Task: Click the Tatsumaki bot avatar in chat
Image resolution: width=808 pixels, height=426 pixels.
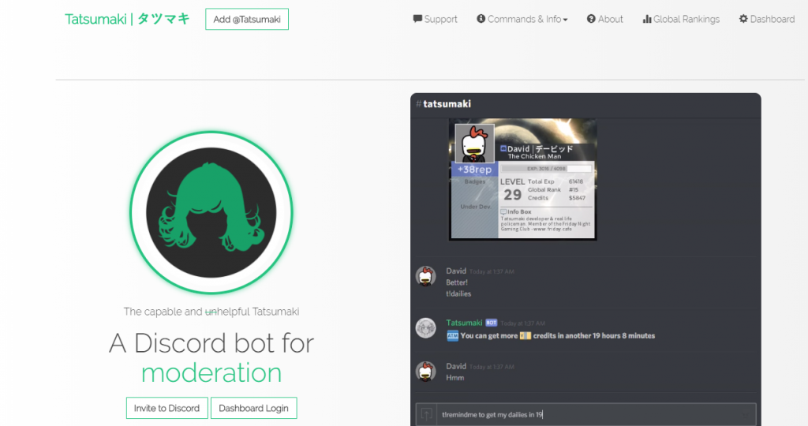Action: pos(425,328)
